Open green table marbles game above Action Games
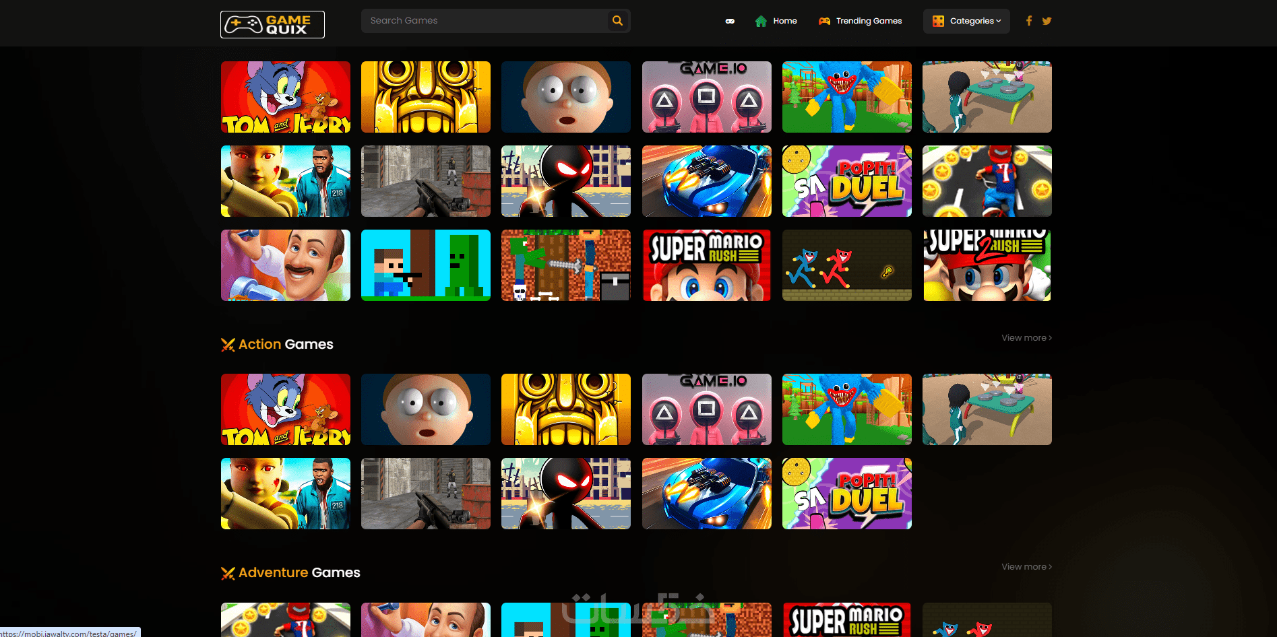This screenshot has width=1277, height=637. point(987,97)
